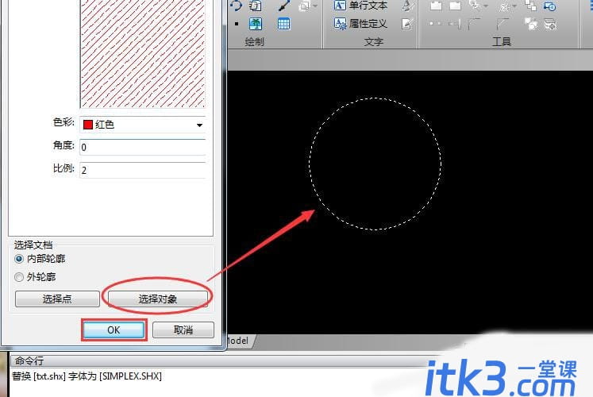Open the 绘制 draw panel label
This screenshot has height=397, width=593.
point(254,41)
